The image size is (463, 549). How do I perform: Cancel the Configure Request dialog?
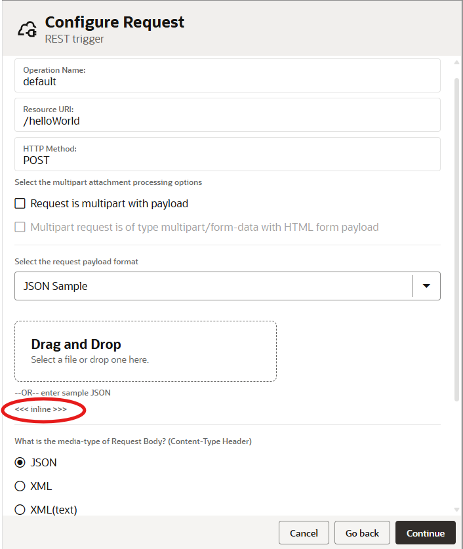point(304,532)
